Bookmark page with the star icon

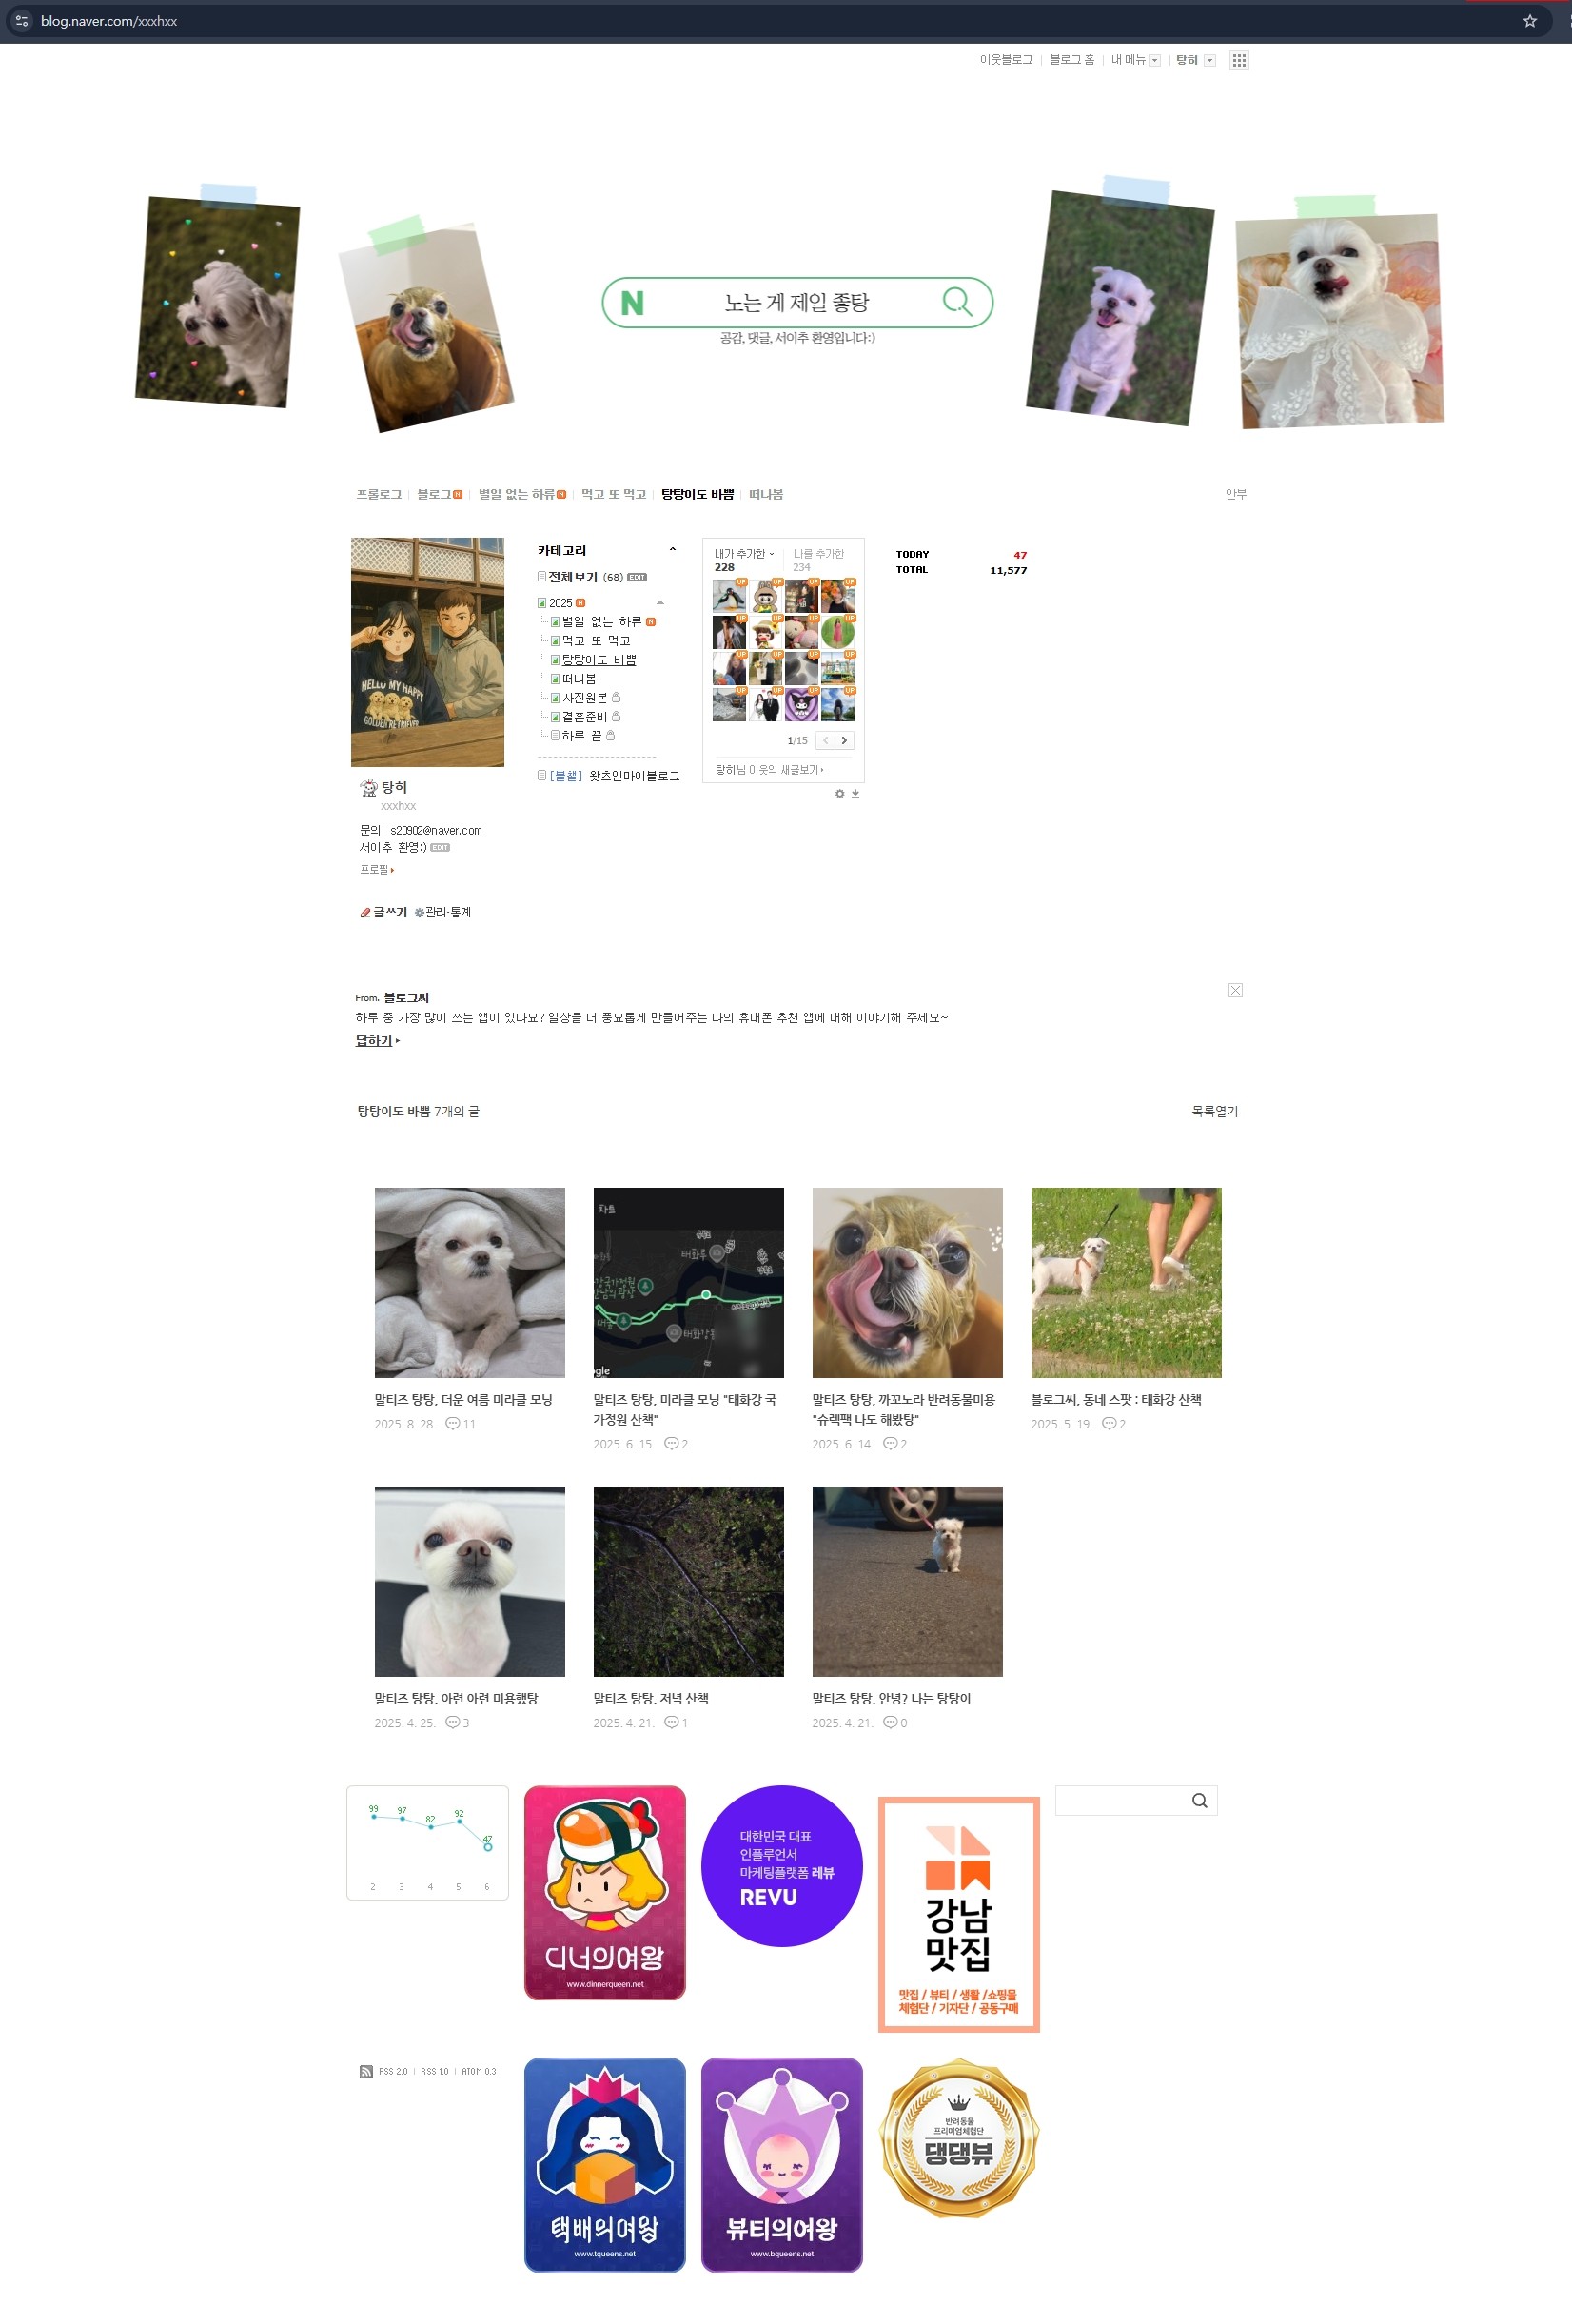pos(1529,21)
